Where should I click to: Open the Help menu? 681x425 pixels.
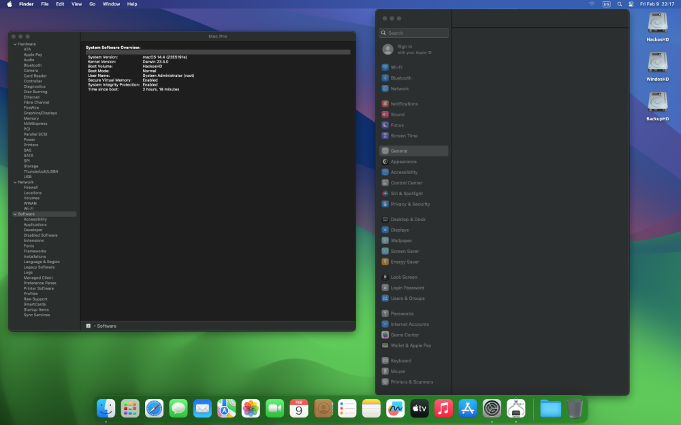click(132, 4)
